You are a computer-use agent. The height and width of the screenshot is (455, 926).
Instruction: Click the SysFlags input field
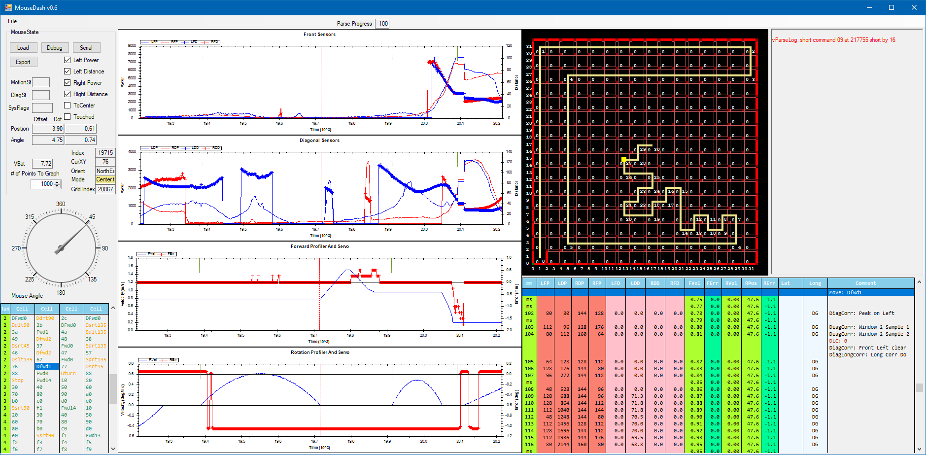42,108
